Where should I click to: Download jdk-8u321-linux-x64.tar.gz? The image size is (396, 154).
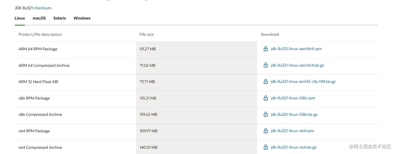coord(294,147)
